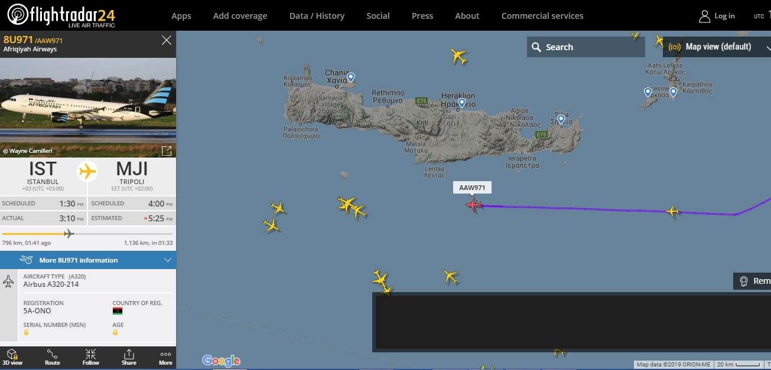Open Commercial services menu
Viewport: 771px width, 370px height.
(542, 16)
